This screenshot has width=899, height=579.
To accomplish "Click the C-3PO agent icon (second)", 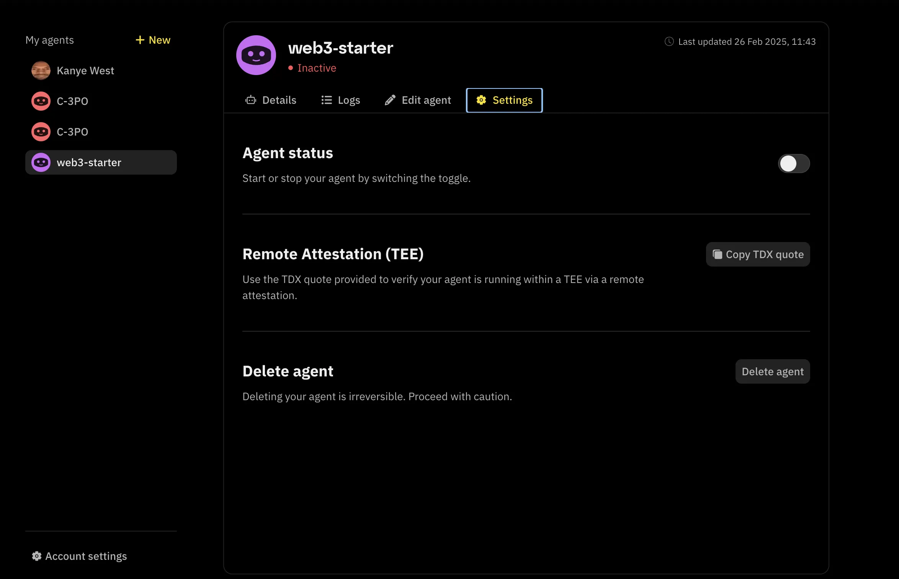I will 41,131.
